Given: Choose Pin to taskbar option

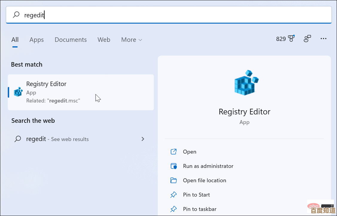Looking at the screenshot, I should [x=200, y=209].
